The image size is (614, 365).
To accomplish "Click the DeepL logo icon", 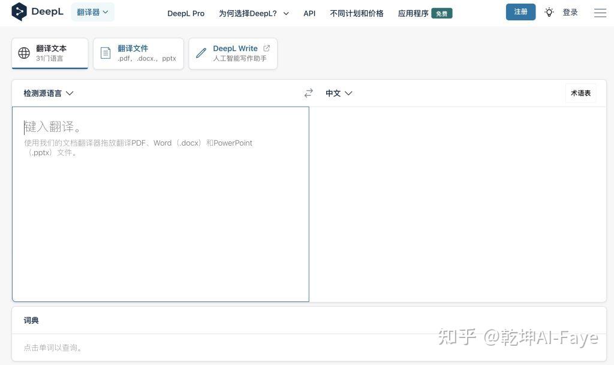I will click(x=19, y=12).
